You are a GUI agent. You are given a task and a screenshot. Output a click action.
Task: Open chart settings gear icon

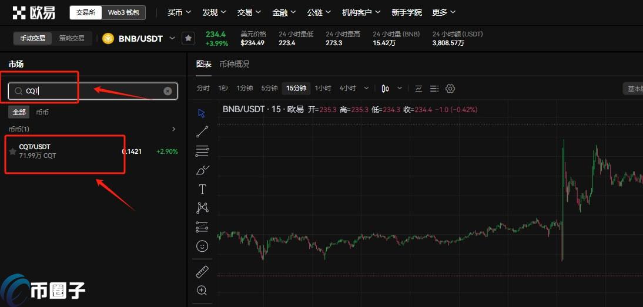pos(450,89)
